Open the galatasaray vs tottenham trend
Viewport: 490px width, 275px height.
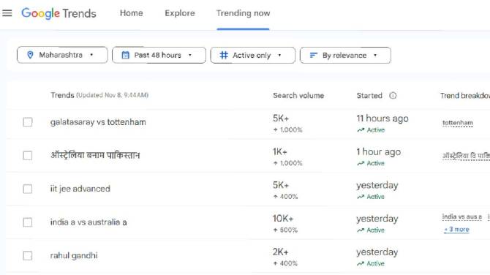click(98, 122)
